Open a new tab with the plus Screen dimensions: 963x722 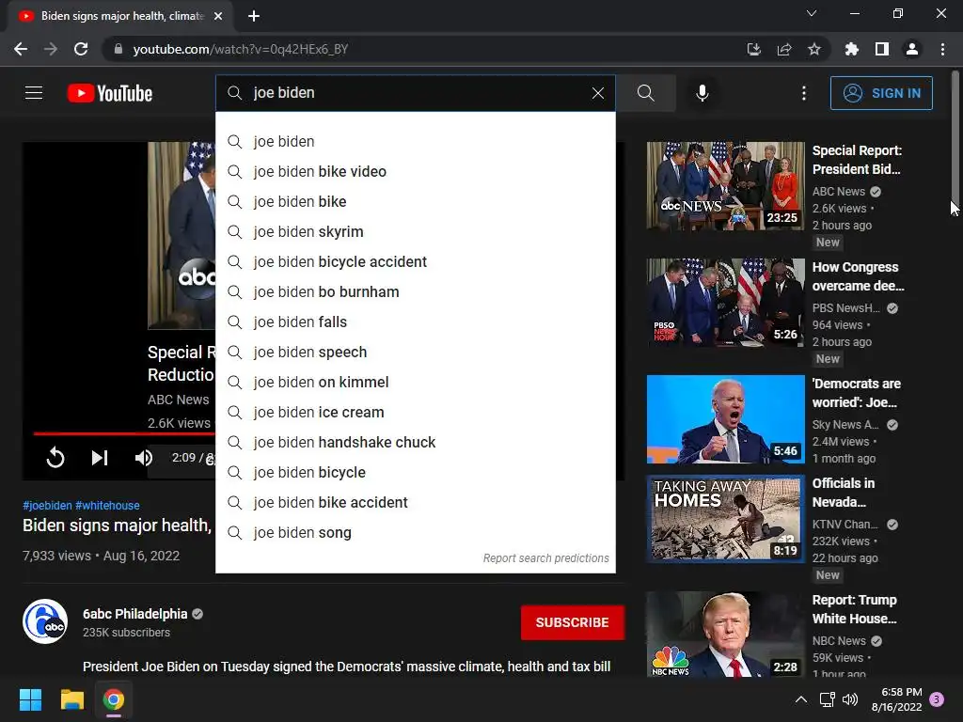[x=254, y=16]
